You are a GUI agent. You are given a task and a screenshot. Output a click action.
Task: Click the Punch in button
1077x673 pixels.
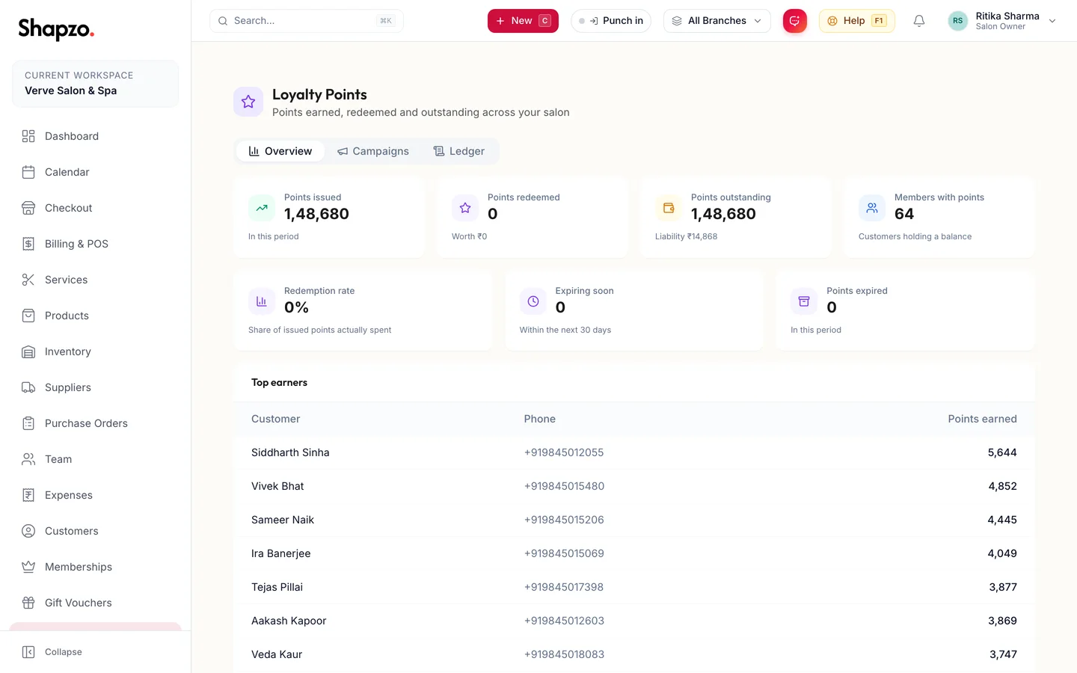click(x=611, y=21)
